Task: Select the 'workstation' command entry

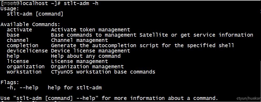Action: click(24, 72)
